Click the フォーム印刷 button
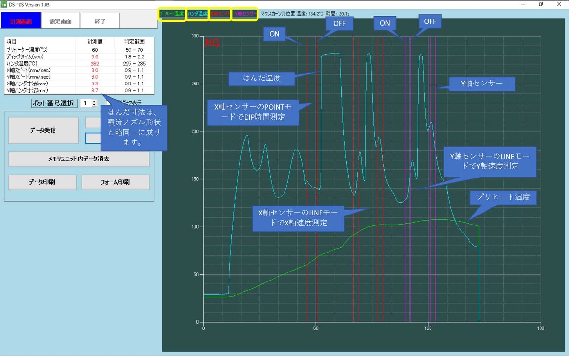The width and height of the screenshot is (569, 356). [115, 182]
